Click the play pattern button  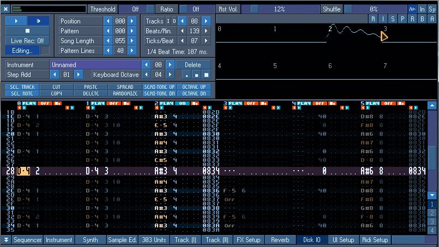38,21
